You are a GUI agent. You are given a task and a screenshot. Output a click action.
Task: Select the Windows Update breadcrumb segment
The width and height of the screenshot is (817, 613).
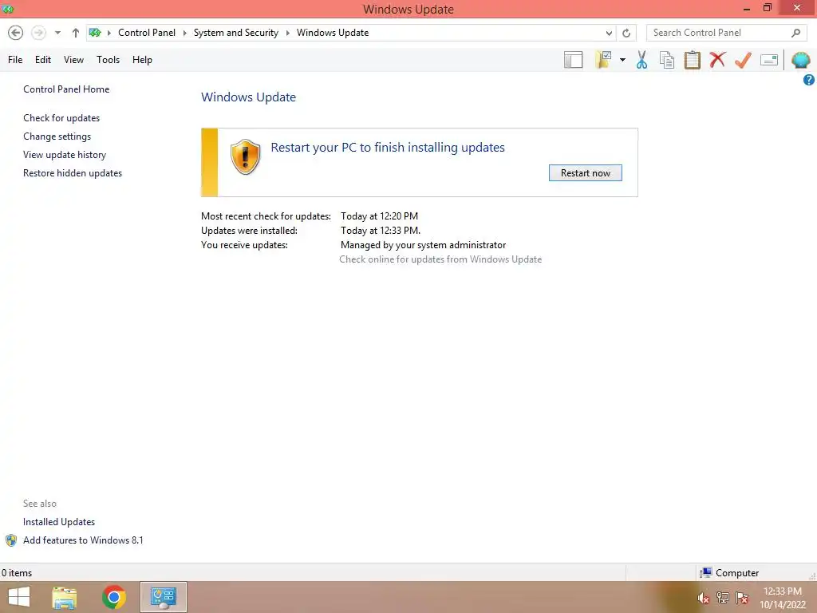(333, 32)
